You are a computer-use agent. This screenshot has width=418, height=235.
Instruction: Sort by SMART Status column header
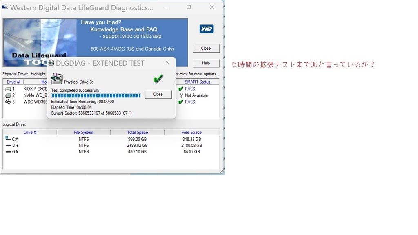click(197, 82)
